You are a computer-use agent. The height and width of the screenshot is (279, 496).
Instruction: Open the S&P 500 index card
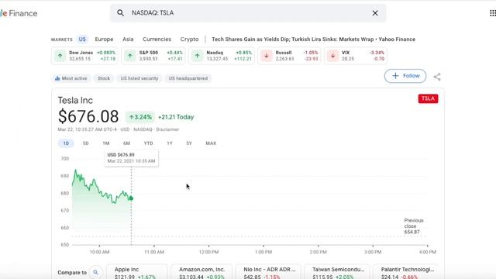coord(153,56)
